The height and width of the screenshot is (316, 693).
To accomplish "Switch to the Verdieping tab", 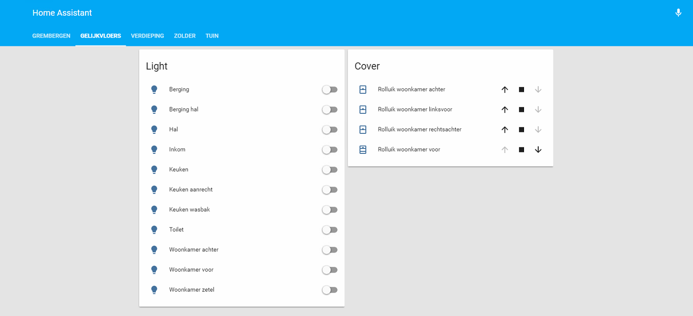I will 147,36.
